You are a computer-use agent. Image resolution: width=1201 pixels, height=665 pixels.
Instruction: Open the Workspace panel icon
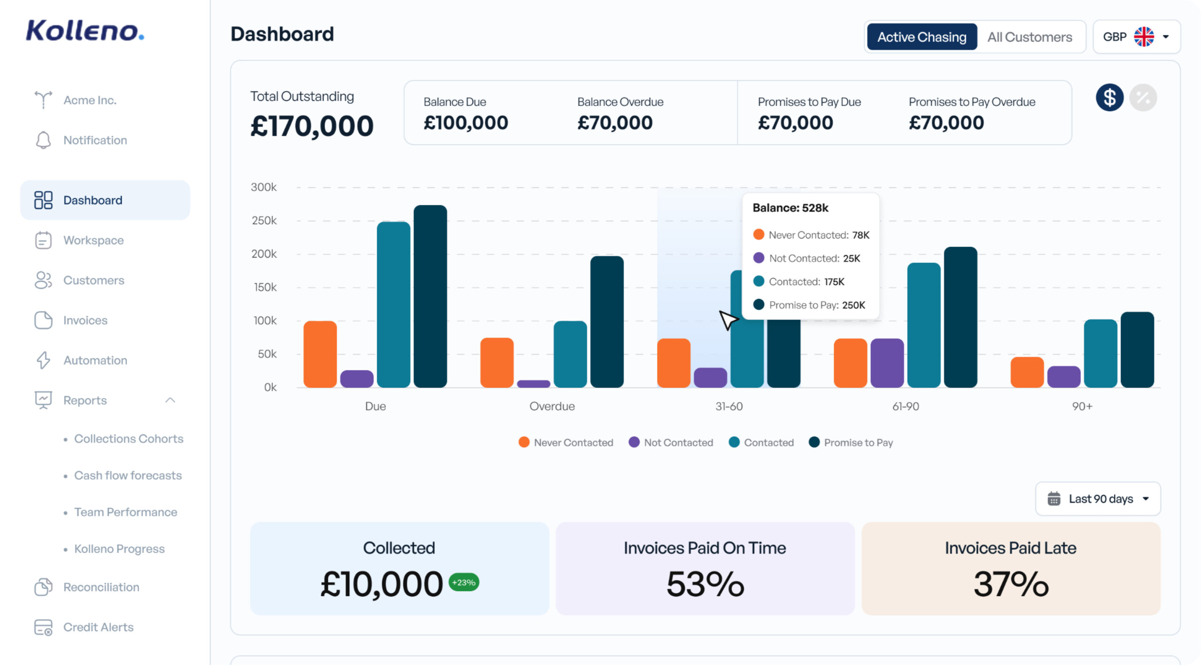click(43, 240)
